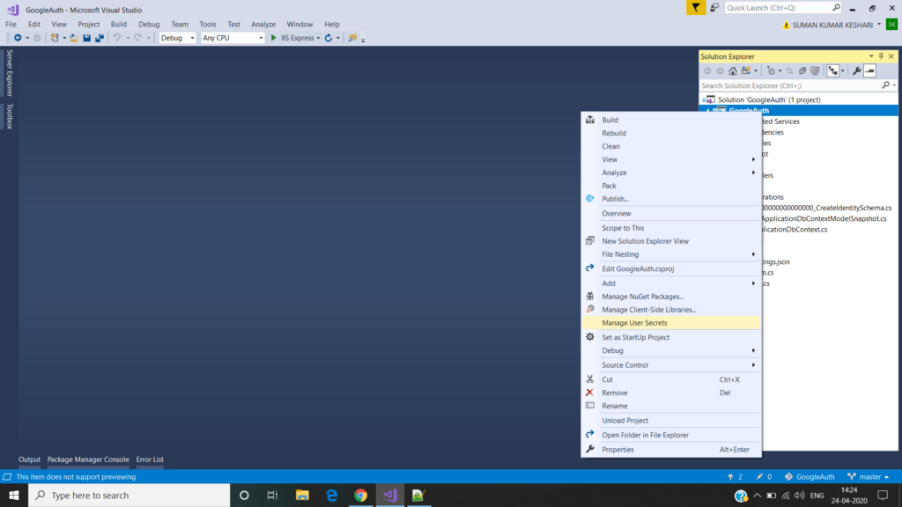This screenshot has height=507, width=902.
Task: Open a file with the toolbar folder icon
Action: pos(74,38)
